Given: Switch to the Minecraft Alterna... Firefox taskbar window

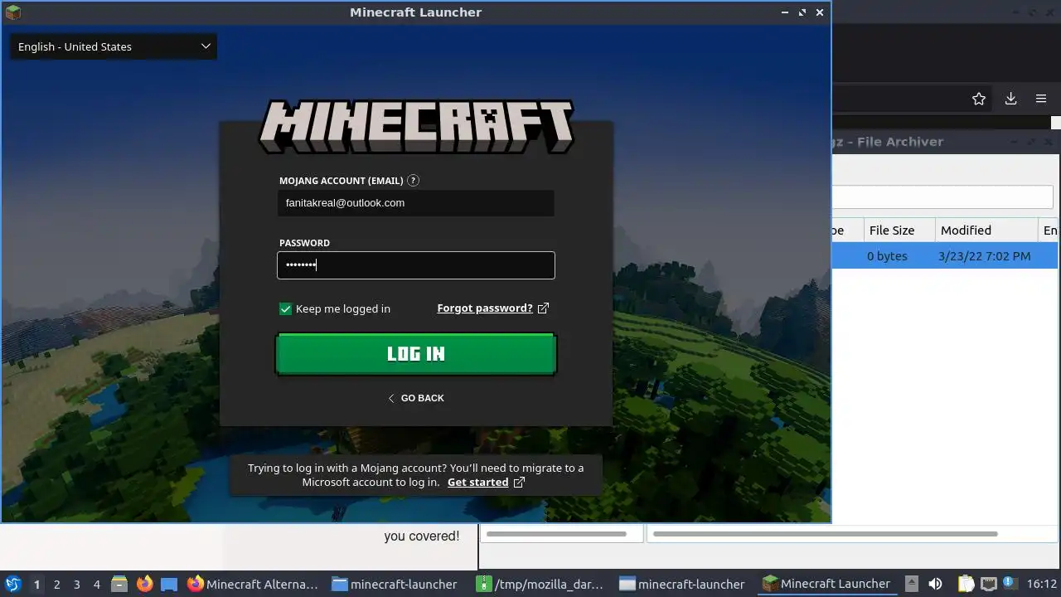Looking at the screenshot, I should (253, 584).
